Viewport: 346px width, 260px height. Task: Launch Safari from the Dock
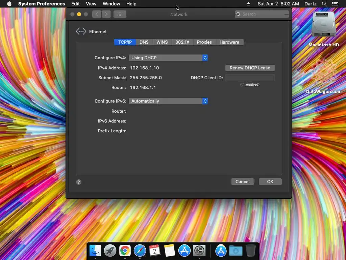click(x=140, y=251)
